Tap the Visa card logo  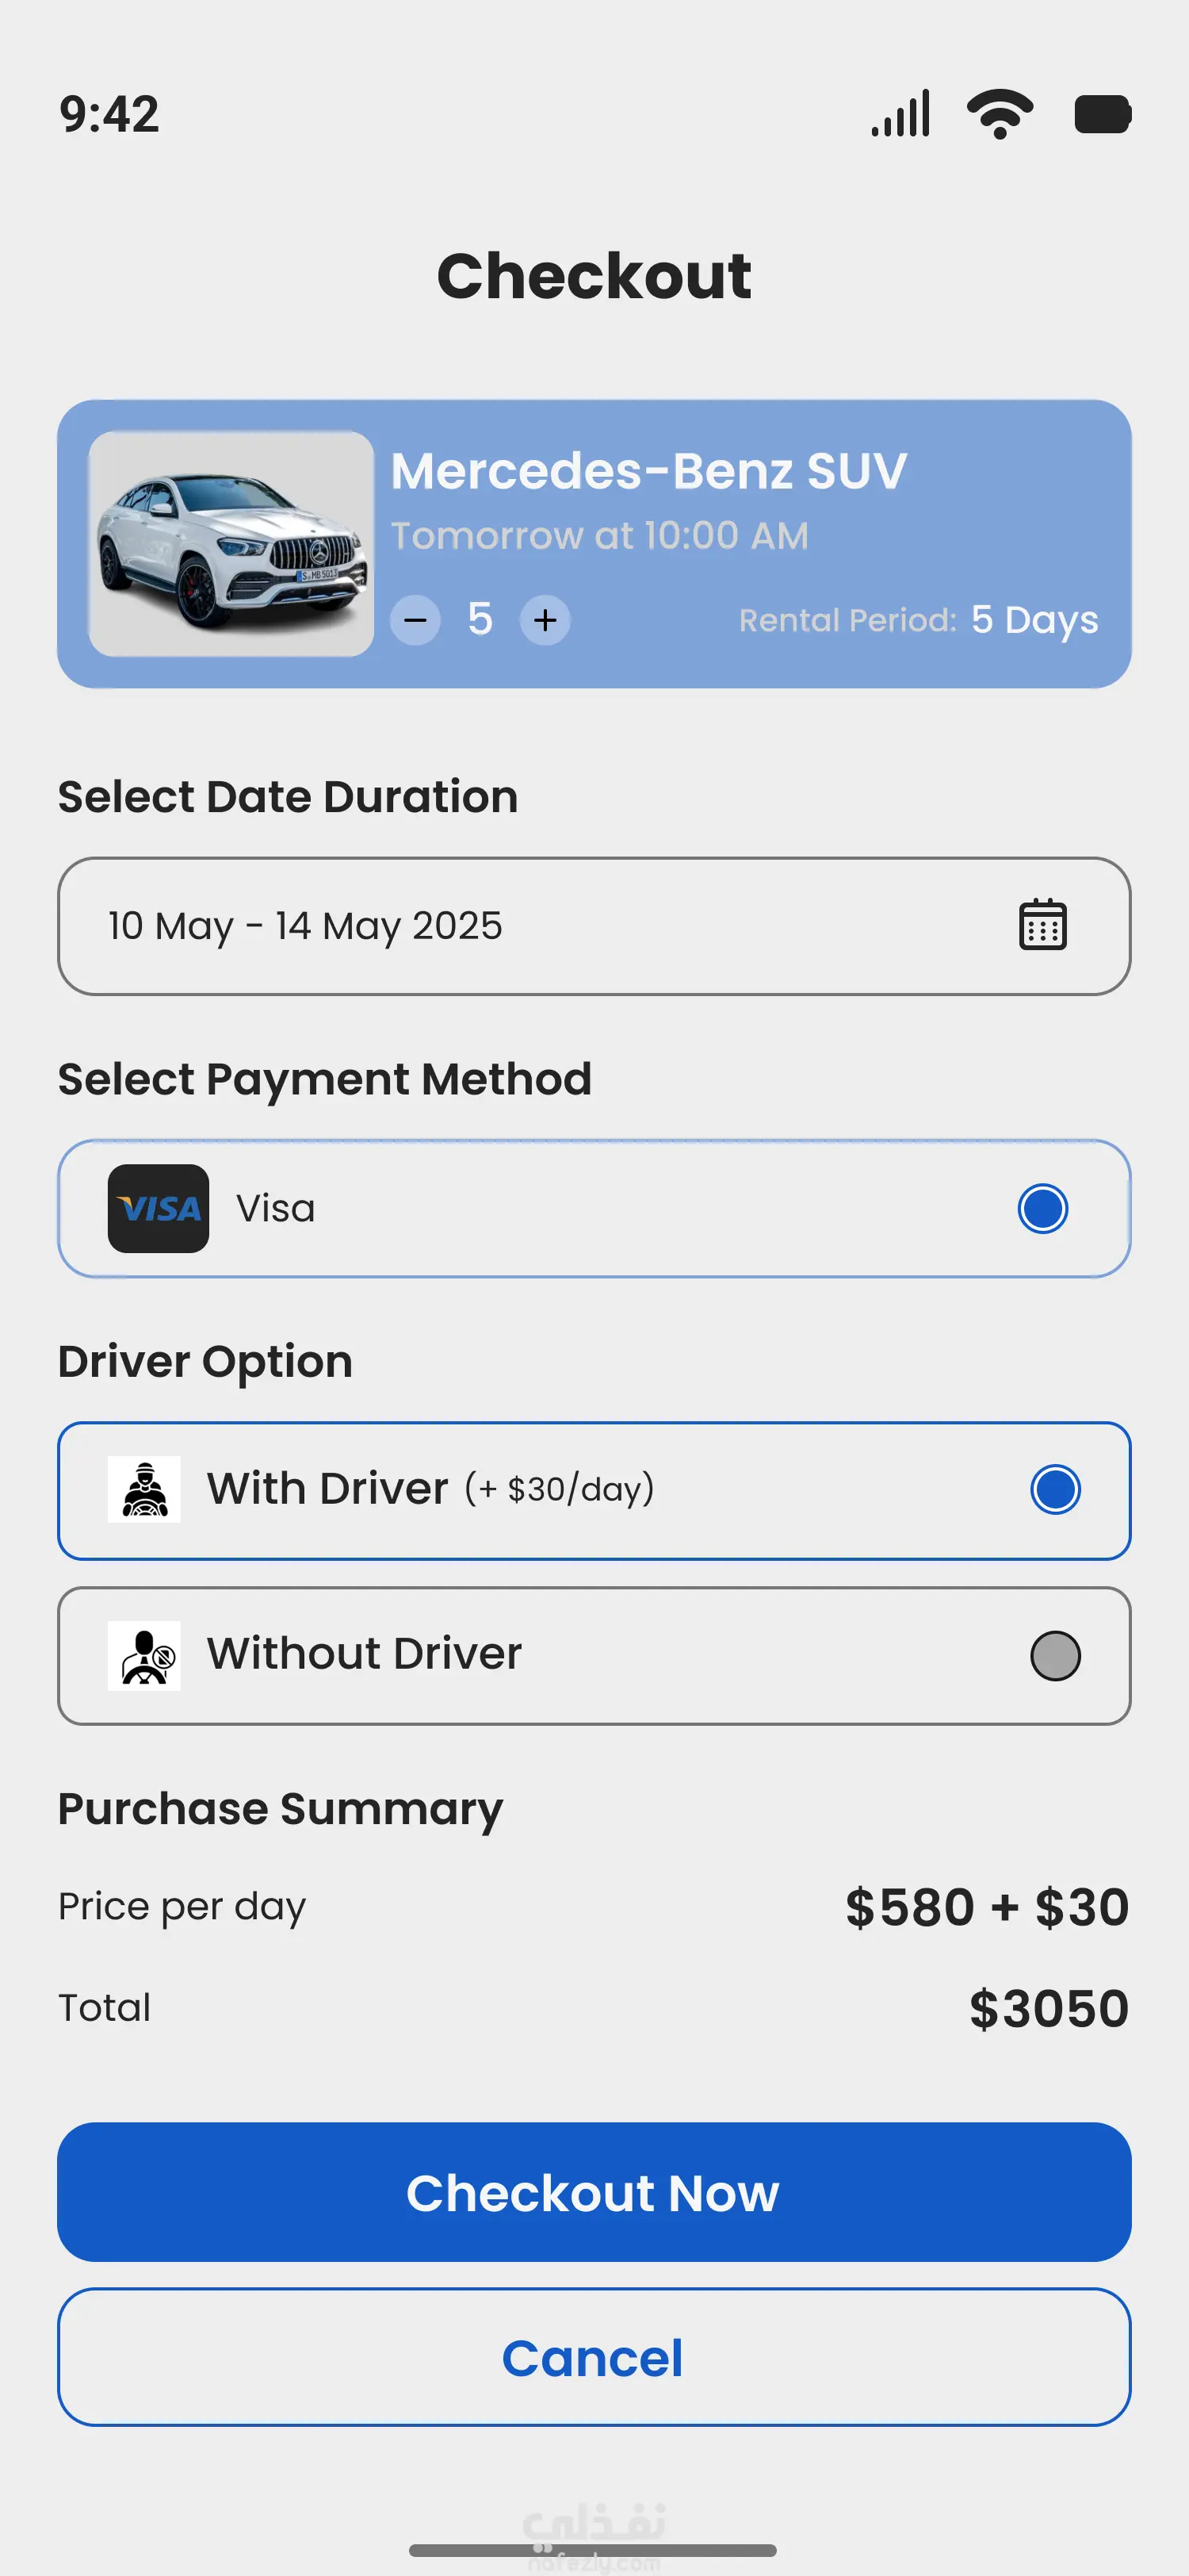pos(158,1208)
